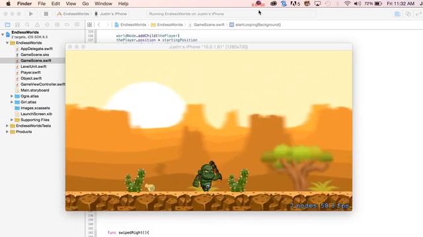Go back in editor history
Viewport: 423px width, 237px height.
99,25
